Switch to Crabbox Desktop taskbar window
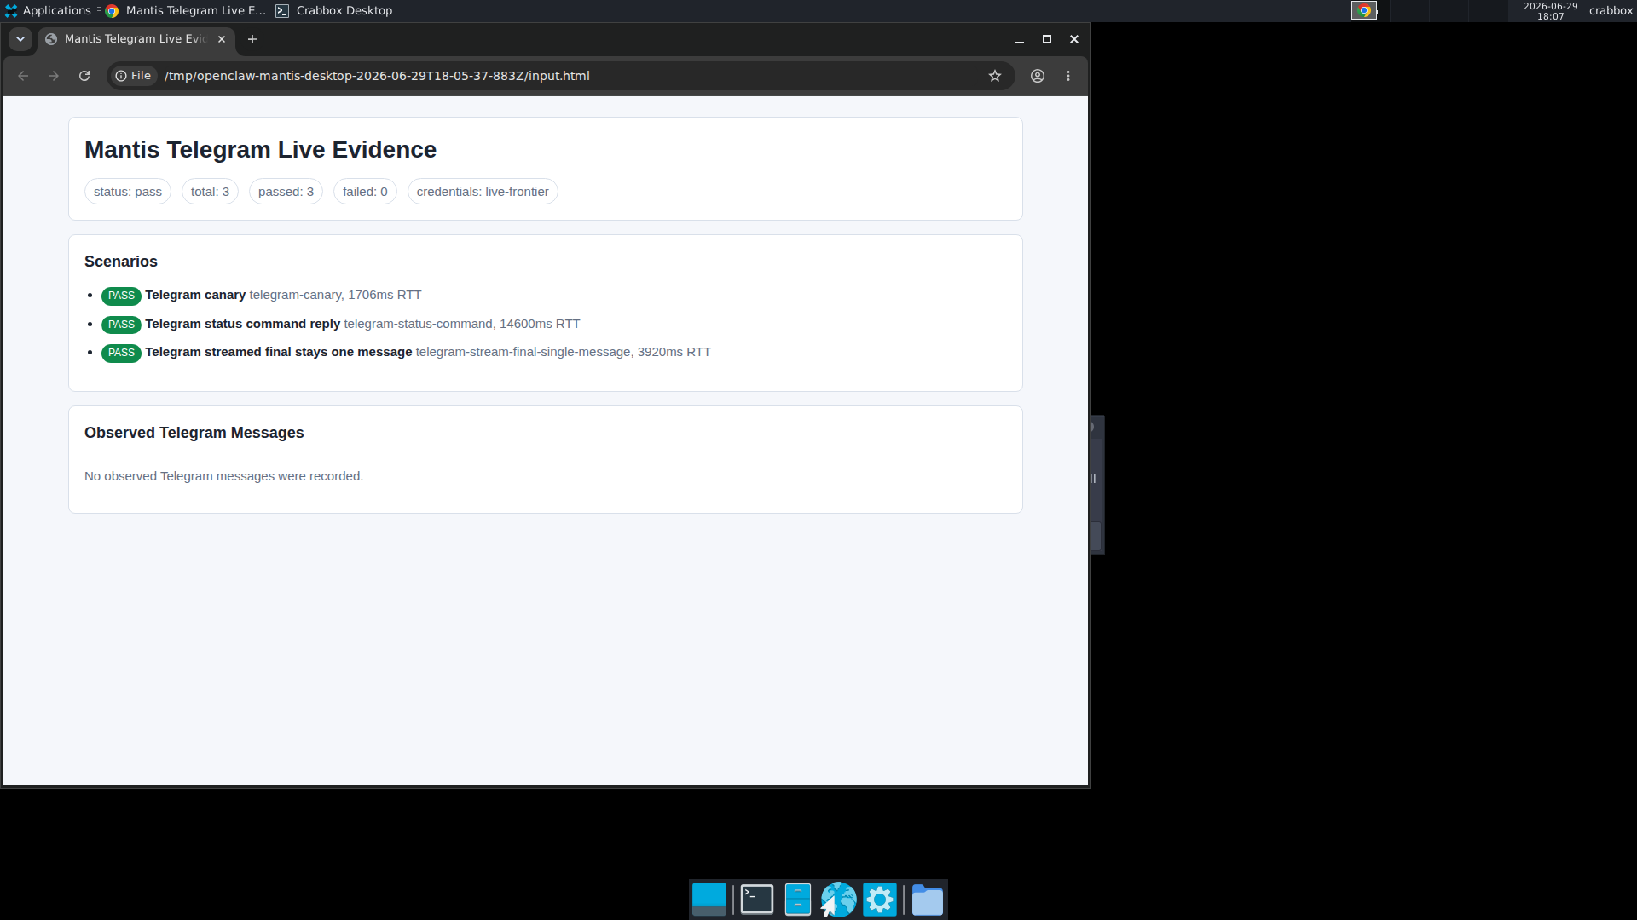 pos(334,11)
